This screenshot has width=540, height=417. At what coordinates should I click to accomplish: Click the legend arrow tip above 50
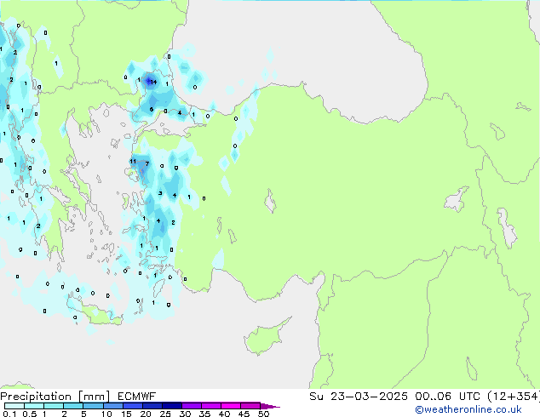[271, 406]
